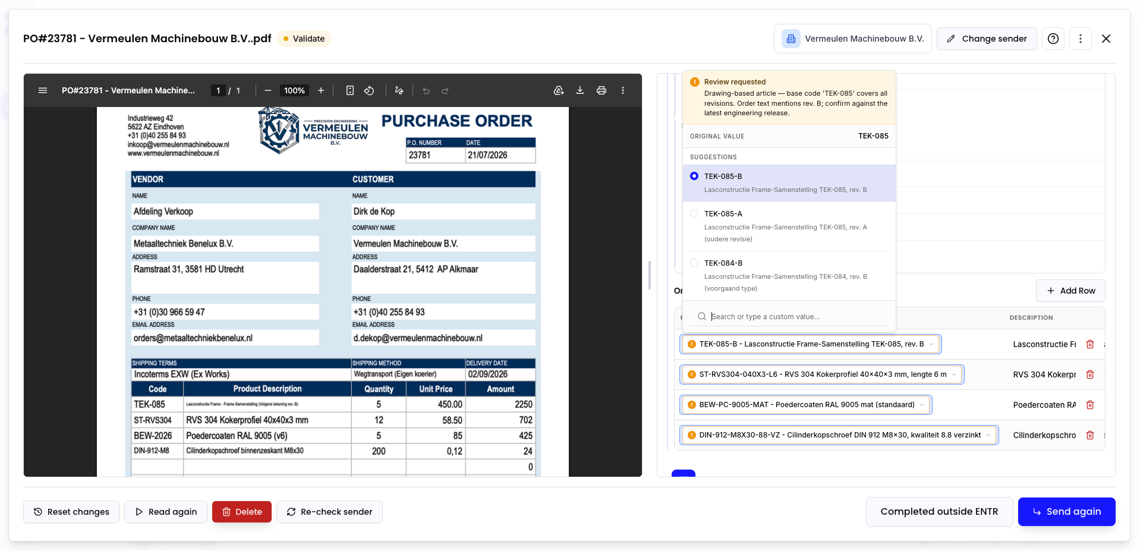Click the DESCRIPTION column header
This screenshot has width=1140, height=551.
(x=1031, y=317)
